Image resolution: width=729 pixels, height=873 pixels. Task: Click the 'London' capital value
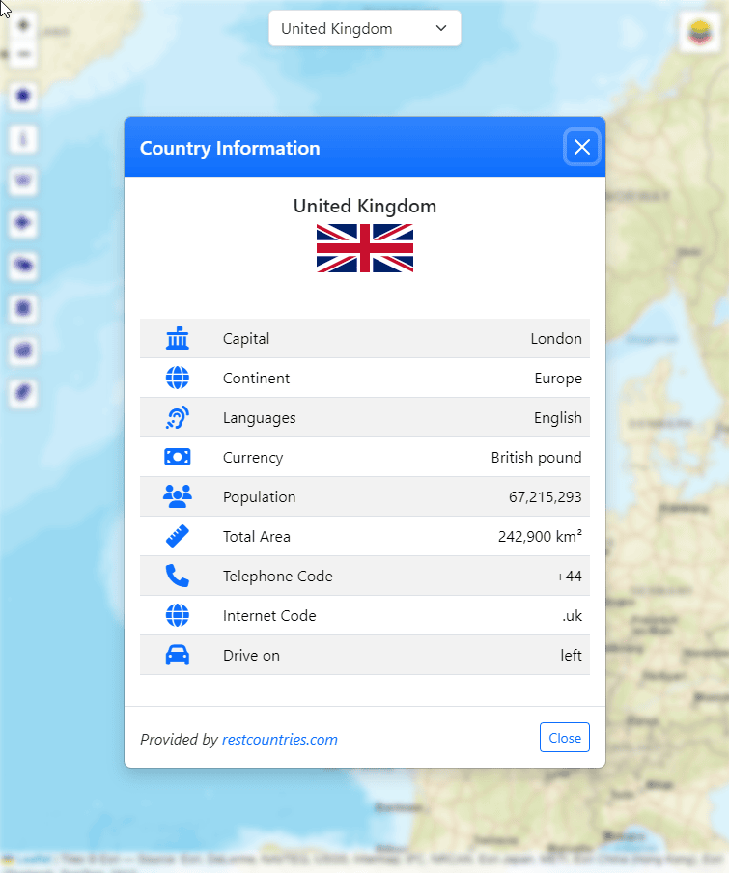556,339
